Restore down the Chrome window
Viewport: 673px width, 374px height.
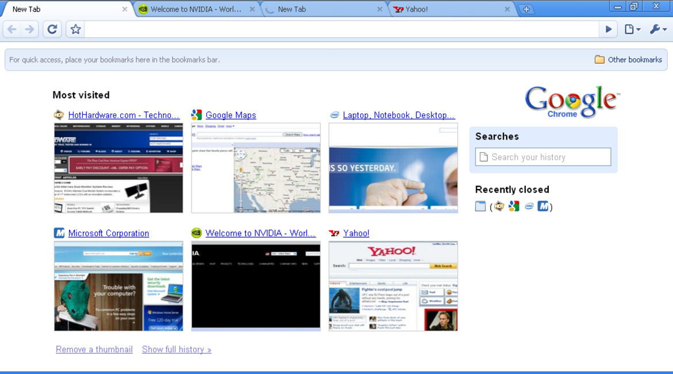point(634,6)
